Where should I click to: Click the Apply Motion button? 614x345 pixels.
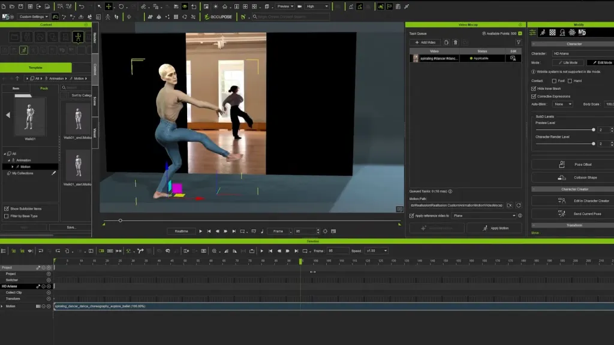pos(494,228)
